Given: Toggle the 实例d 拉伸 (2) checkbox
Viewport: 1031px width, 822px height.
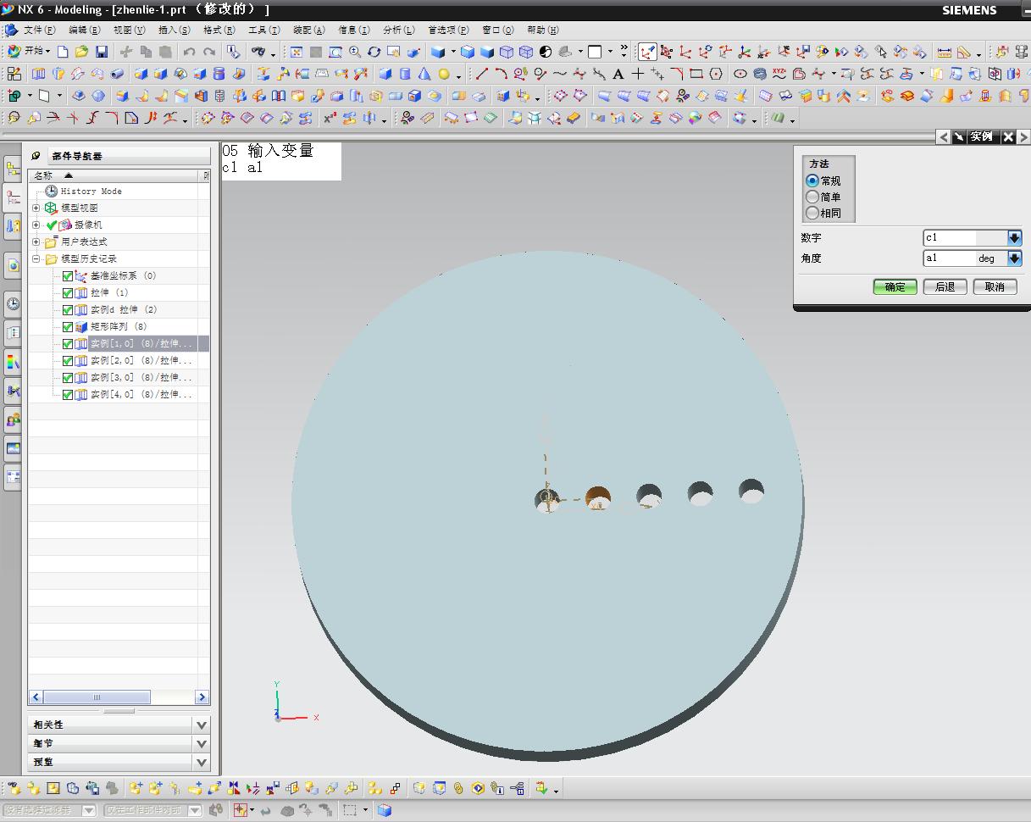Looking at the screenshot, I should 68,310.
